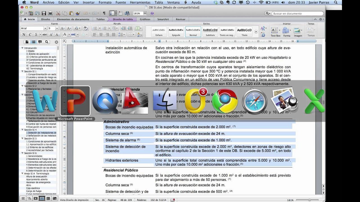The width and height of the screenshot is (360, 202).
Task: Increase the font size
Action: [x=62, y=28]
